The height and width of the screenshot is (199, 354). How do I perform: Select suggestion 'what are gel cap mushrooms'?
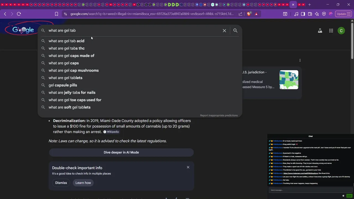(140, 70)
